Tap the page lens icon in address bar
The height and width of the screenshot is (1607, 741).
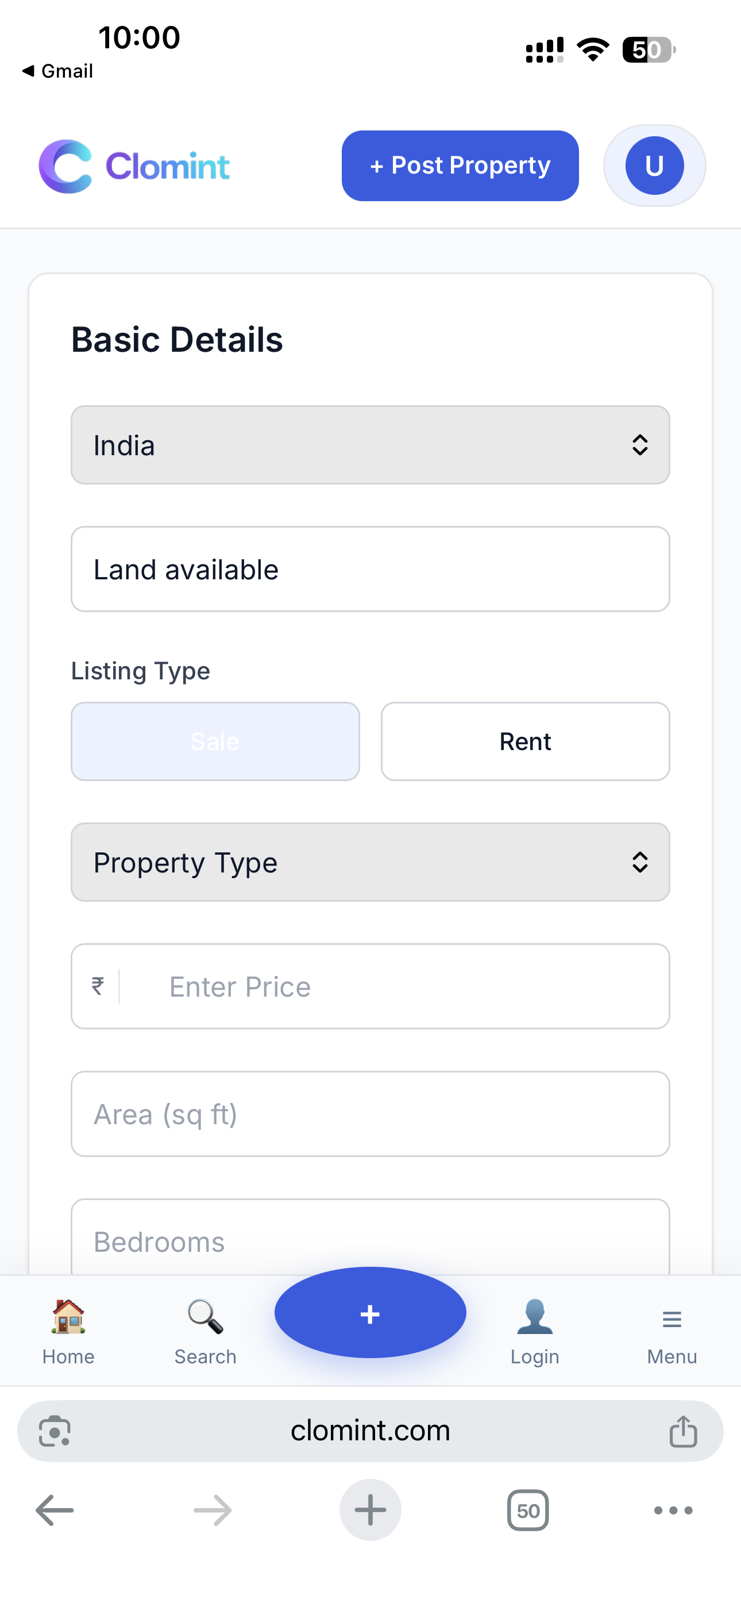(55, 1431)
